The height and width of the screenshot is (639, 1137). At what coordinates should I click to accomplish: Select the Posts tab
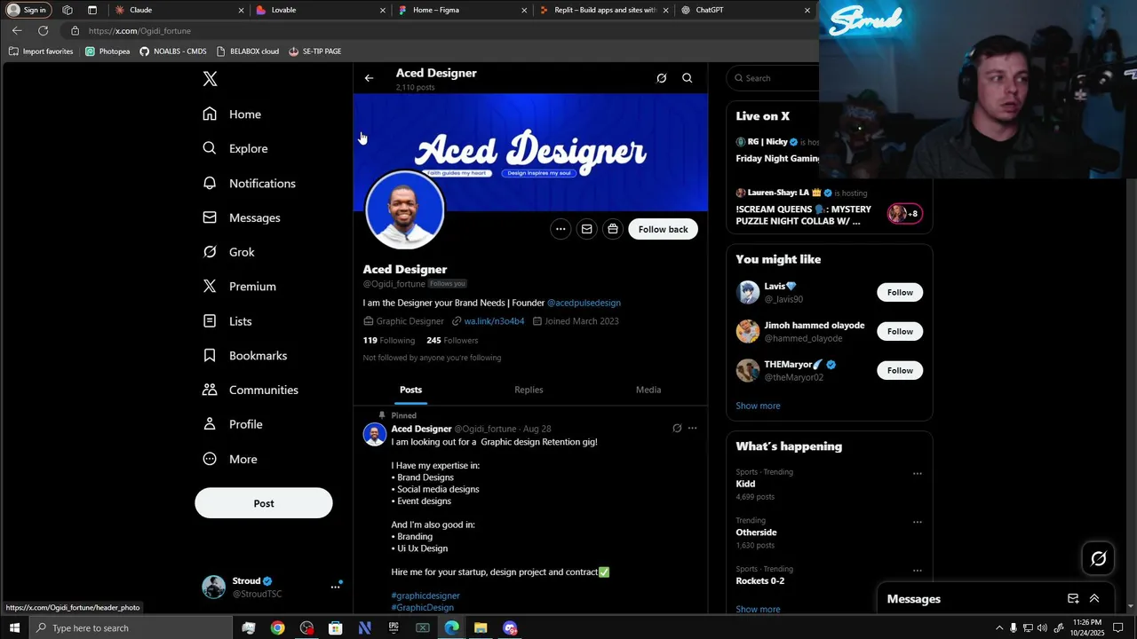tap(410, 390)
